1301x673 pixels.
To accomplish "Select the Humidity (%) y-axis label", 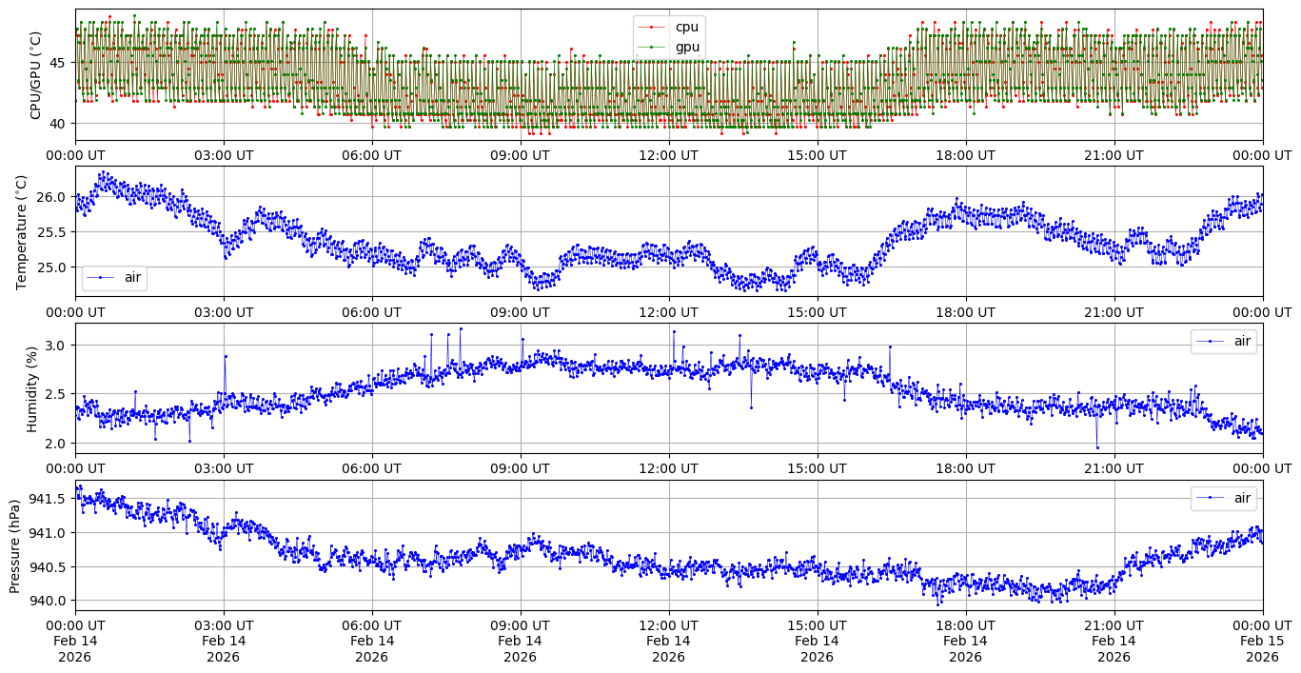I will pyautogui.click(x=31, y=388).
